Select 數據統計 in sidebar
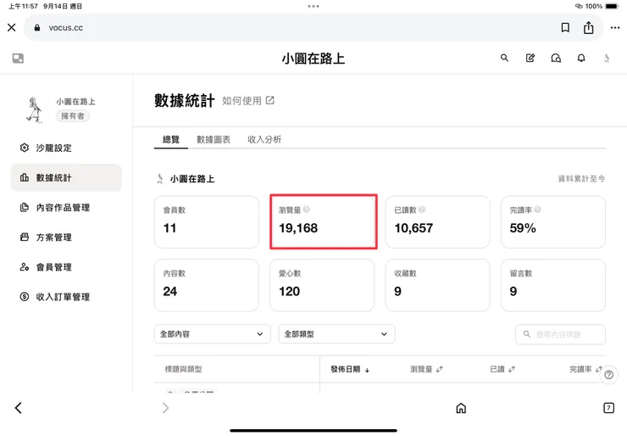 66,177
